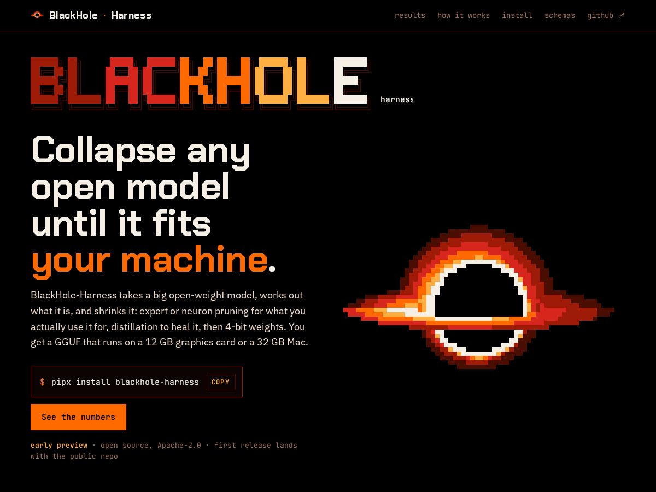The image size is (656, 492).
Task: Visit the github external link
Action: tap(606, 15)
